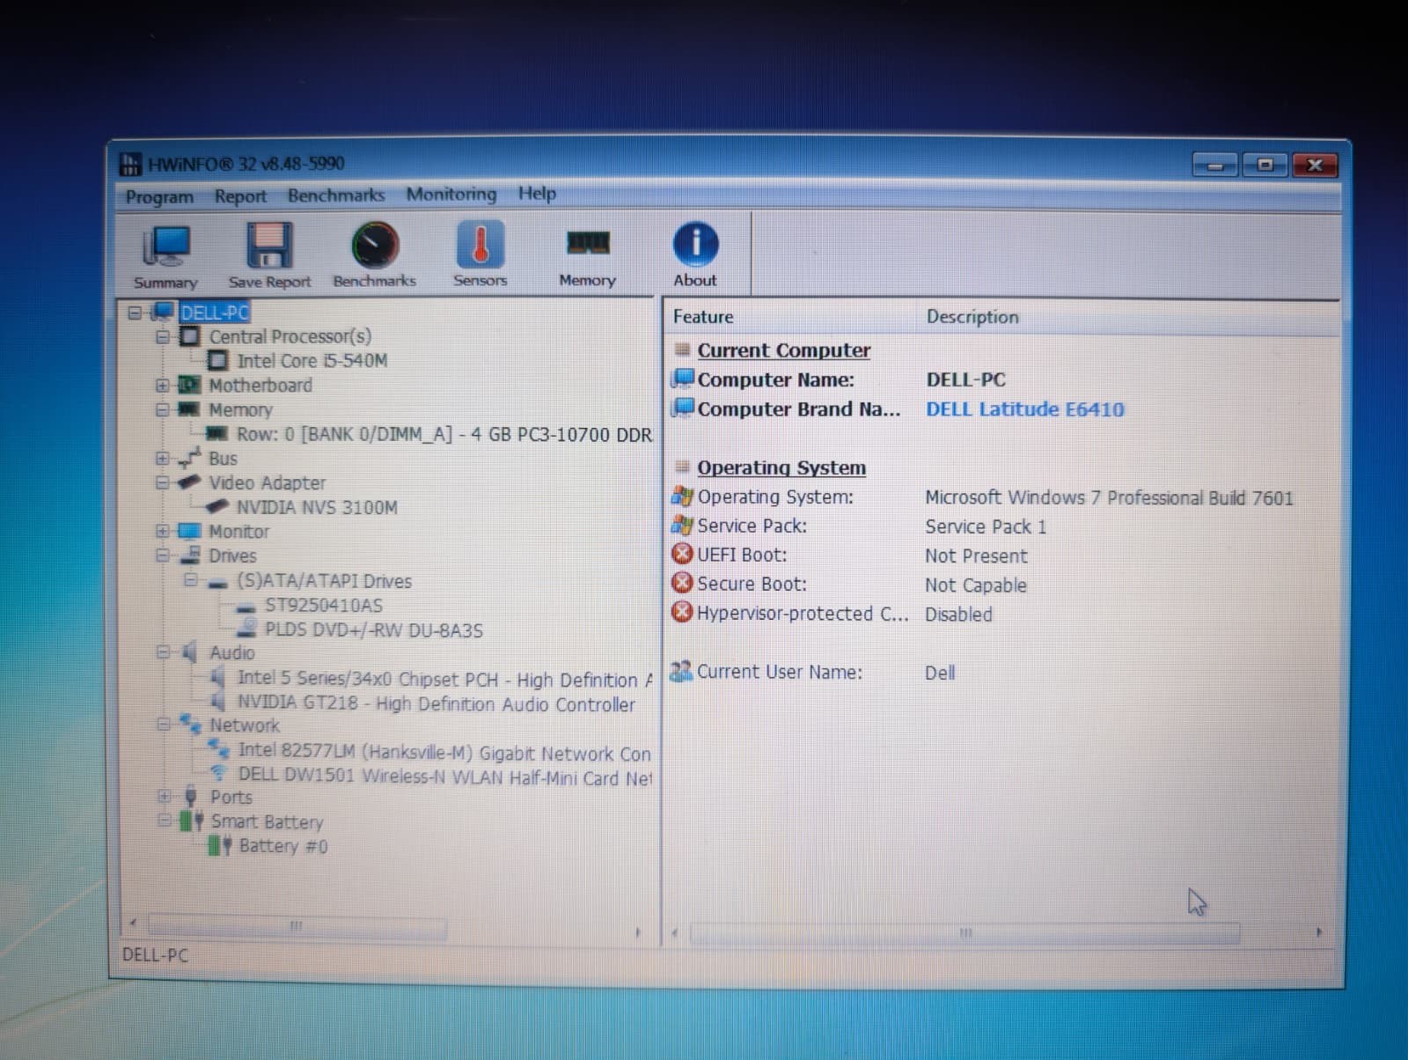The width and height of the screenshot is (1408, 1060).
Task: Click the Computer Name value DELL-PC
Action: click(x=965, y=379)
